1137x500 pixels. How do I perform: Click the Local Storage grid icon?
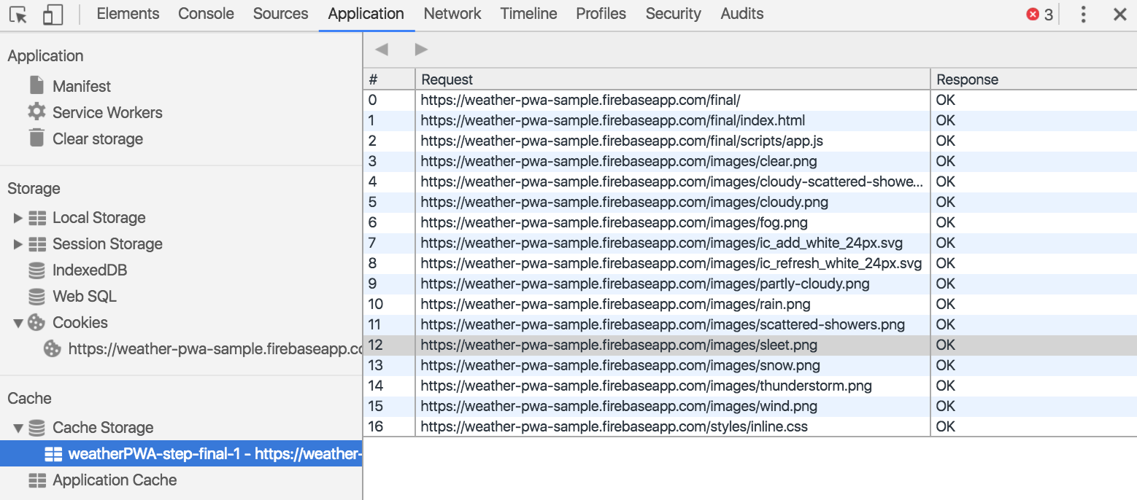[37, 217]
